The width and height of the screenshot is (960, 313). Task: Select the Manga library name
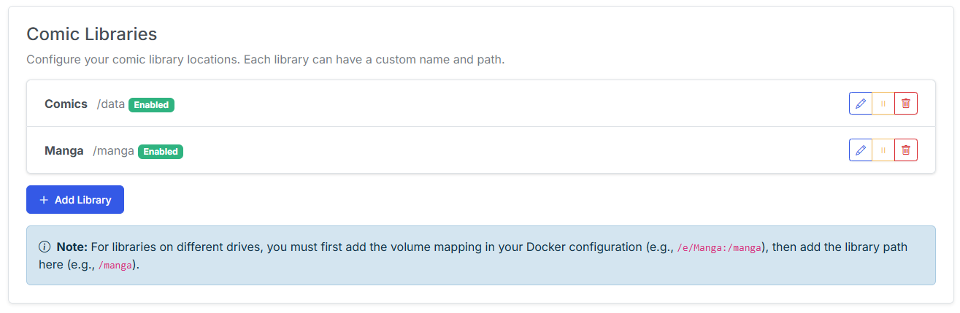coord(64,151)
